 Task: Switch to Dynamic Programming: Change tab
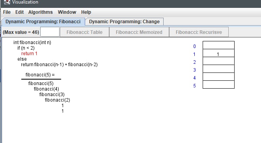[124, 22]
